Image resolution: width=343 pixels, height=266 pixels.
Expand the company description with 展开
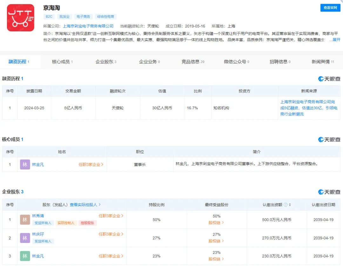click(x=336, y=40)
